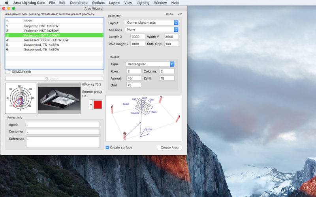Select Recessed 3000K, LED 1x36W row

[x=46, y=40]
